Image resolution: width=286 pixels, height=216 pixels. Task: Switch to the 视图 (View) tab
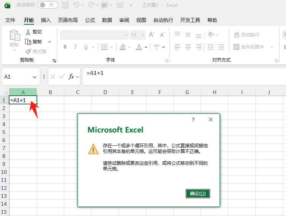pos(141,20)
